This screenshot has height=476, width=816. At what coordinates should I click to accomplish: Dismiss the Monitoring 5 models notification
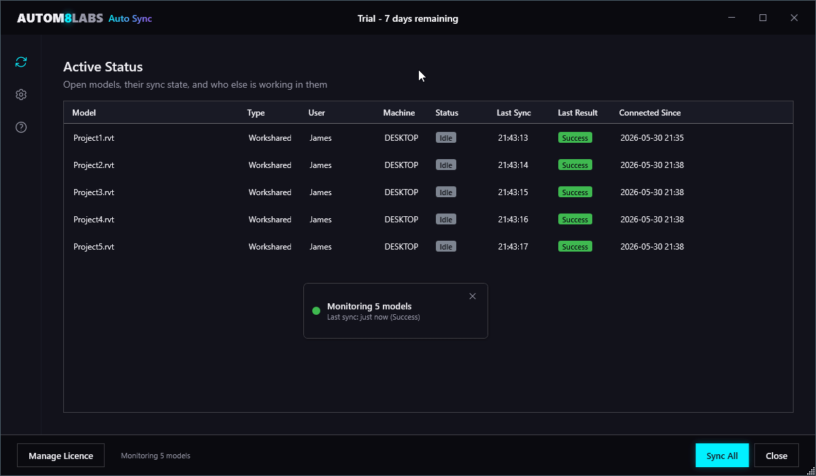point(473,296)
